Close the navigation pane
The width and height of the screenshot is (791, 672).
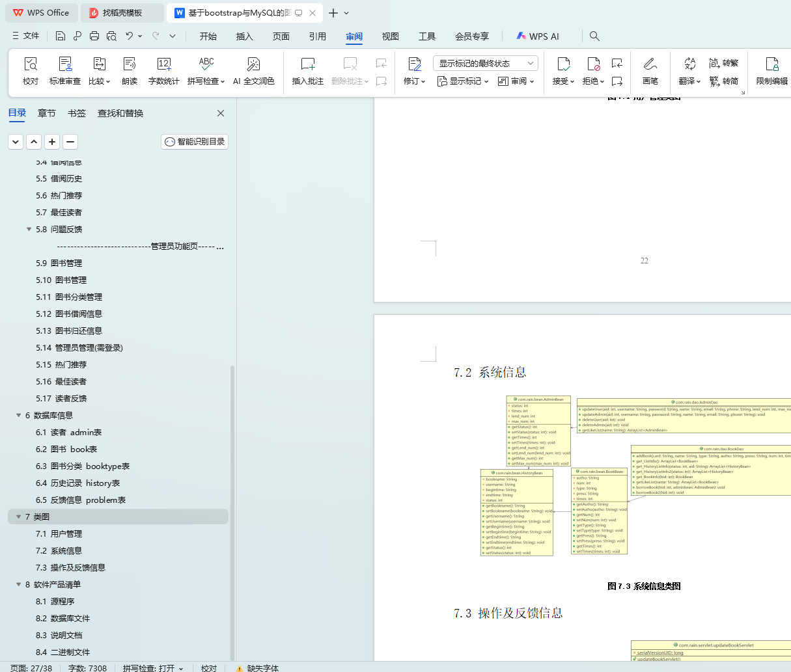click(x=221, y=113)
